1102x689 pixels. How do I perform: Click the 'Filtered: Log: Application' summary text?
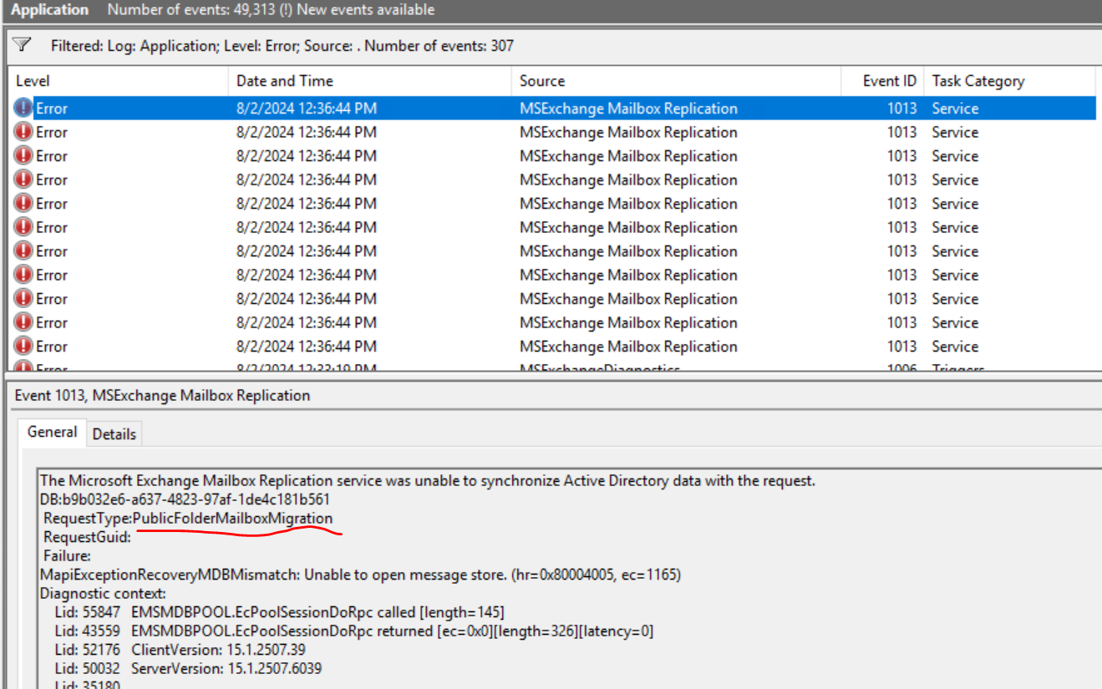(x=282, y=45)
